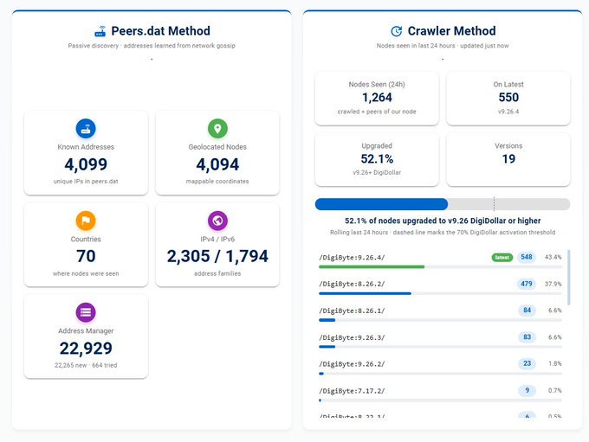589x442 pixels.
Task: Select the /DigiByte:8.26.1/ version row
Action: (440, 314)
